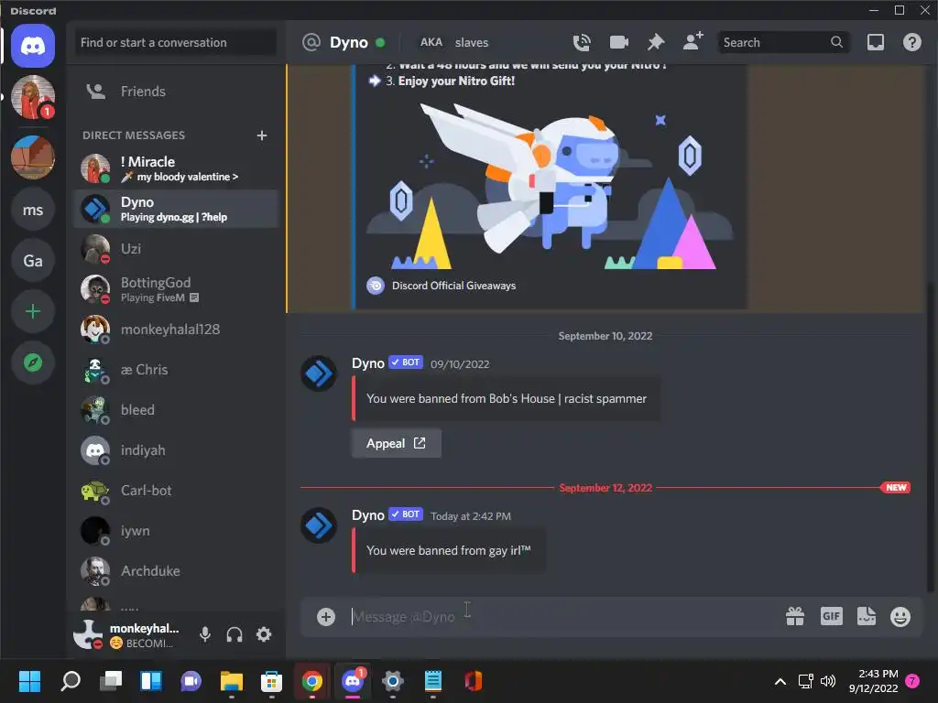The width and height of the screenshot is (938, 703).
Task: Open server with red notification badge
Action: pos(33,97)
